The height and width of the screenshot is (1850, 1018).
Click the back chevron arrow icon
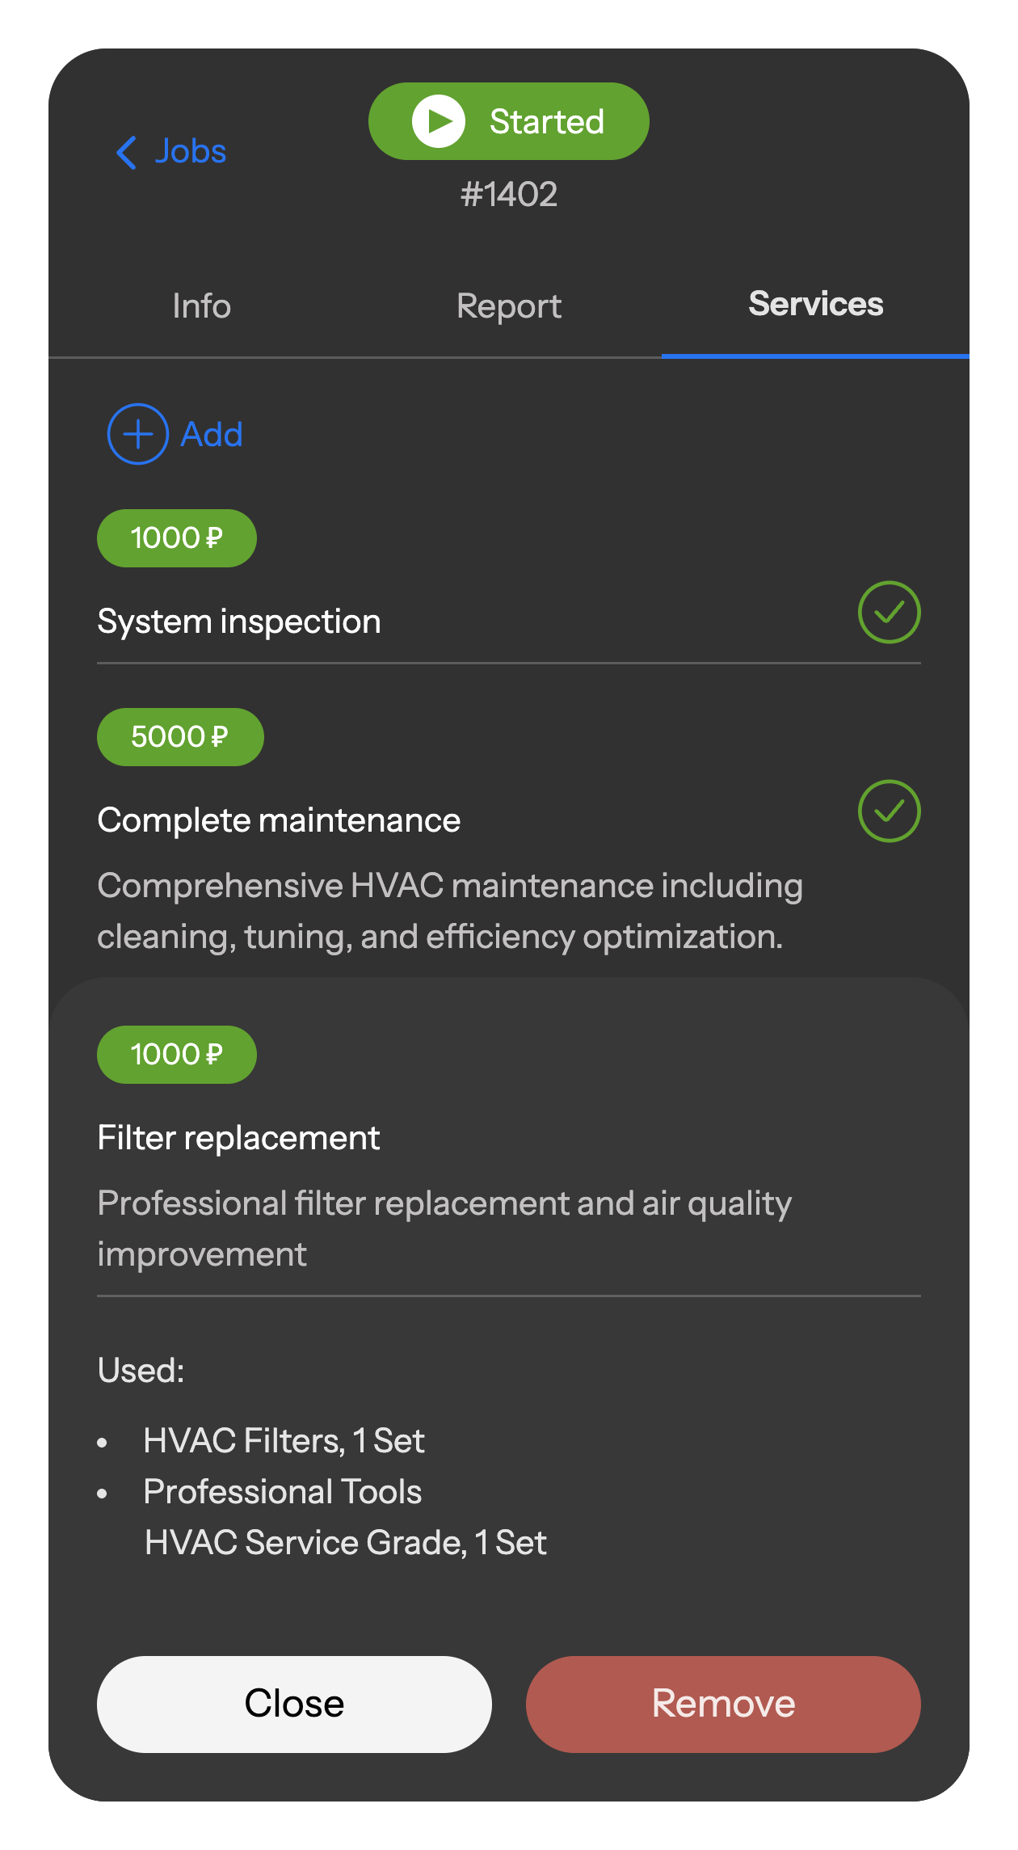(x=127, y=152)
